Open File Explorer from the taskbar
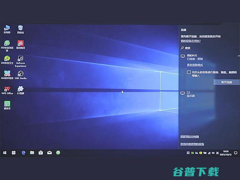The width and height of the screenshot is (240, 180). coord(32,153)
